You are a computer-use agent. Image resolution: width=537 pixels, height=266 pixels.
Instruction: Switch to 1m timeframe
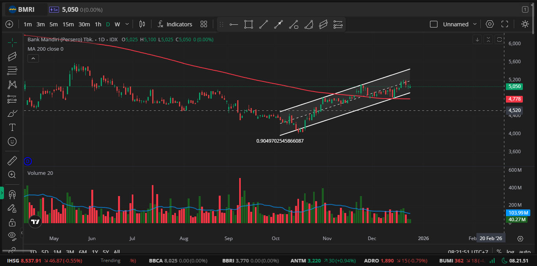28,24
